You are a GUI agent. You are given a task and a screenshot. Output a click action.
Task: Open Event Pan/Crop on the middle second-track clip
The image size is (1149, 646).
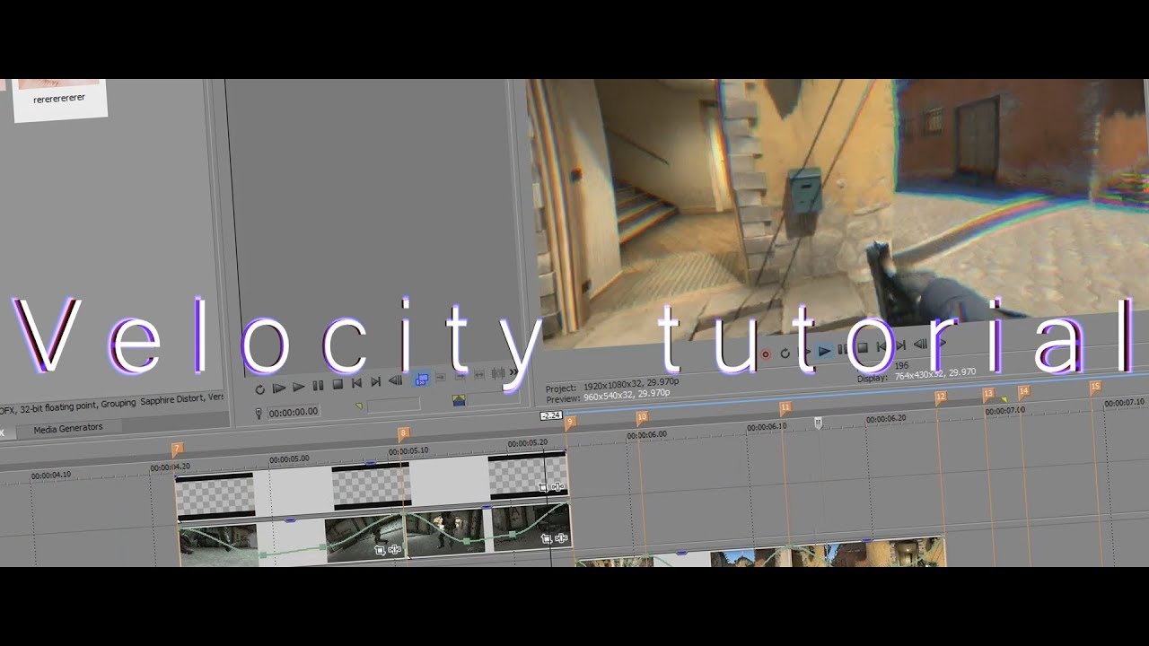(x=379, y=550)
